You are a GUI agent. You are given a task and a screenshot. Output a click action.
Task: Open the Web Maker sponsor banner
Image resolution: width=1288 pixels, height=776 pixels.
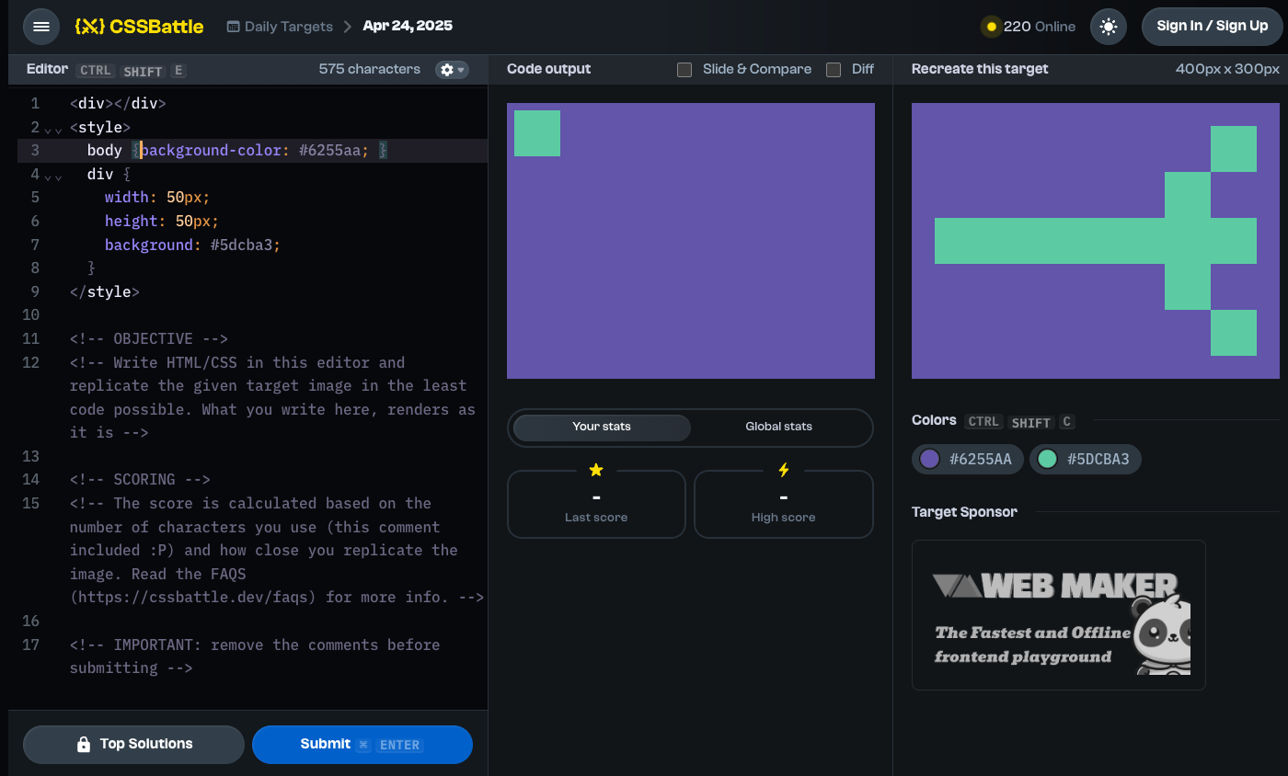coord(1058,614)
